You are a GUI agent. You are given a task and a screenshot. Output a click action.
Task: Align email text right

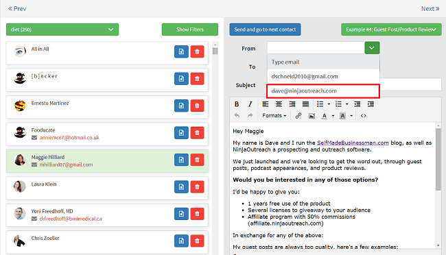(x=292, y=104)
